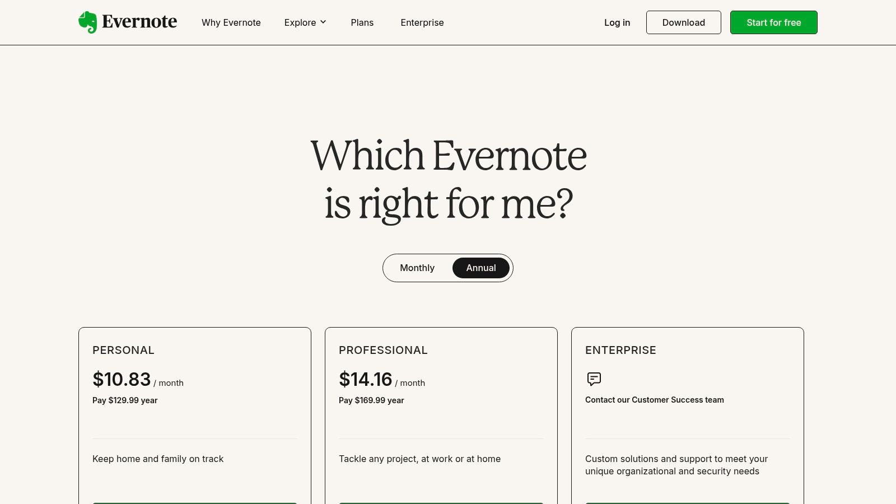Expand the Explore chevron arrow
Screen dimensions: 896x504
coord(324,22)
